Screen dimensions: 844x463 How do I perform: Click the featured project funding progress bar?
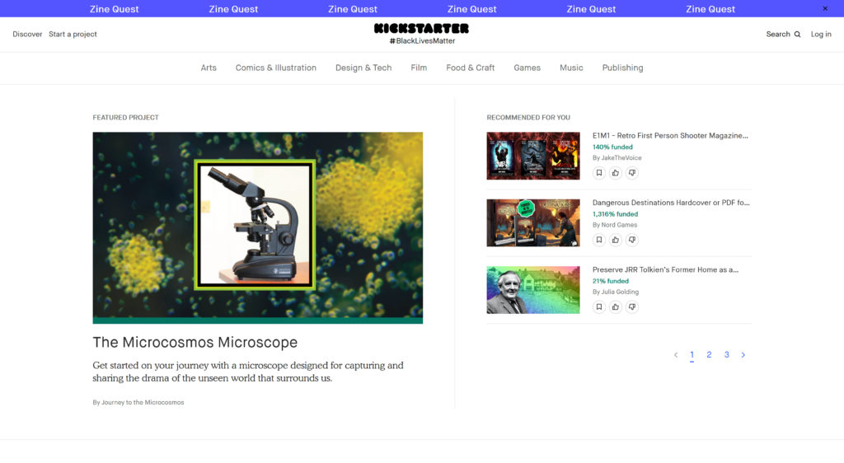pos(258,321)
